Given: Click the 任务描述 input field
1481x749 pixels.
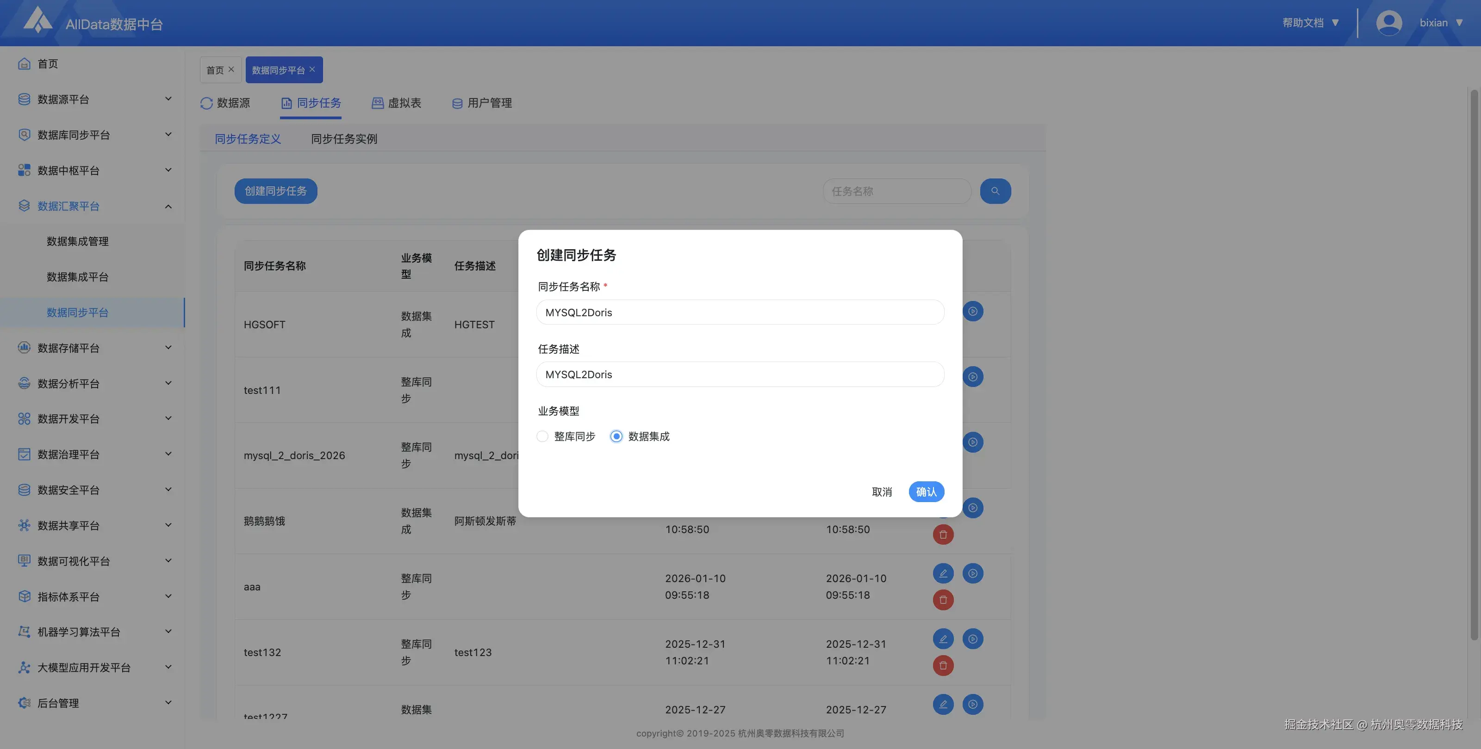Looking at the screenshot, I should coord(740,374).
